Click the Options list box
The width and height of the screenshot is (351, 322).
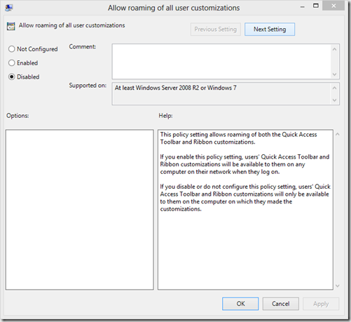tap(80, 210)
